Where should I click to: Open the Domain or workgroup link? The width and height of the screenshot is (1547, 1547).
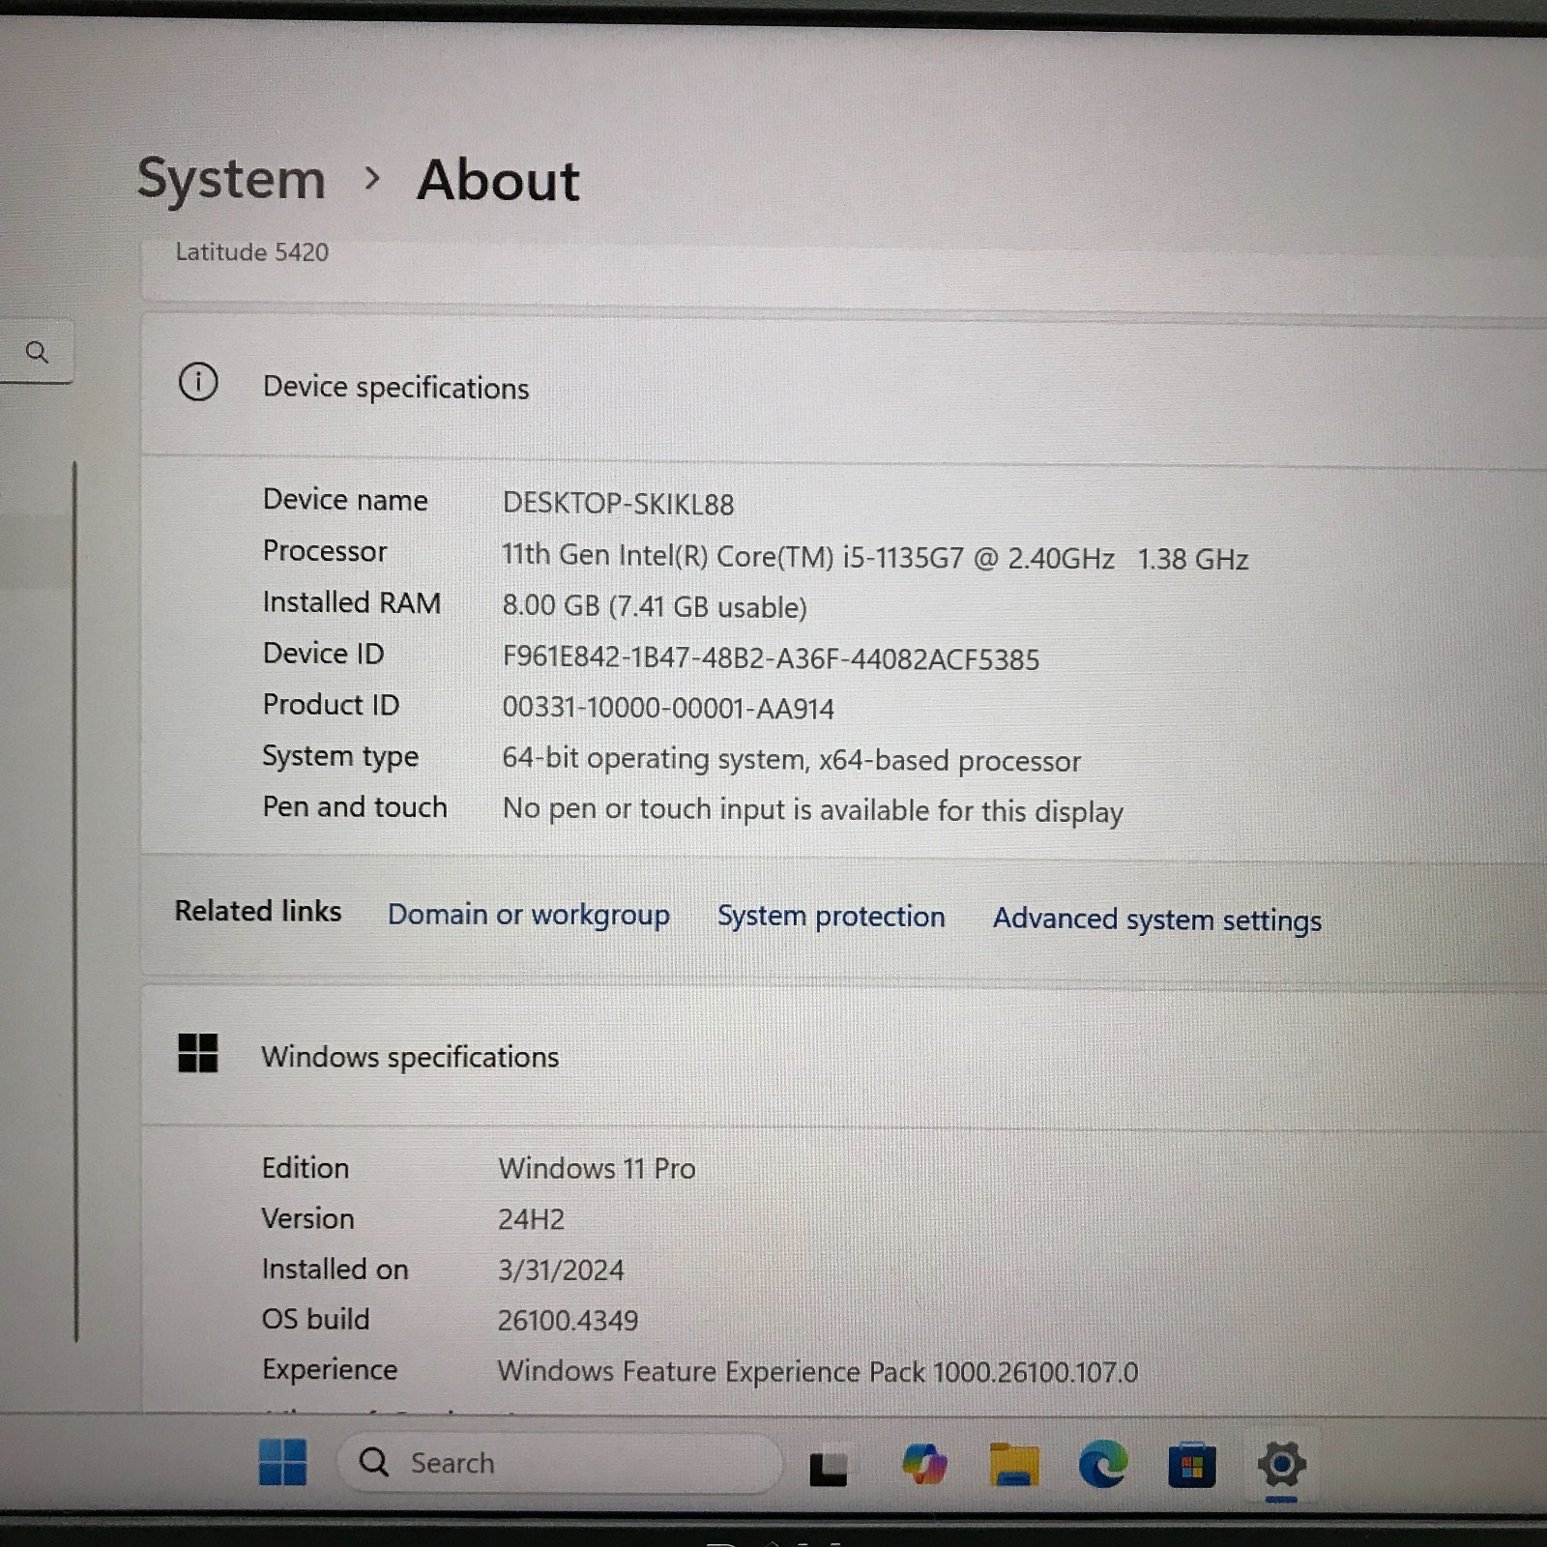pos(529,915)
